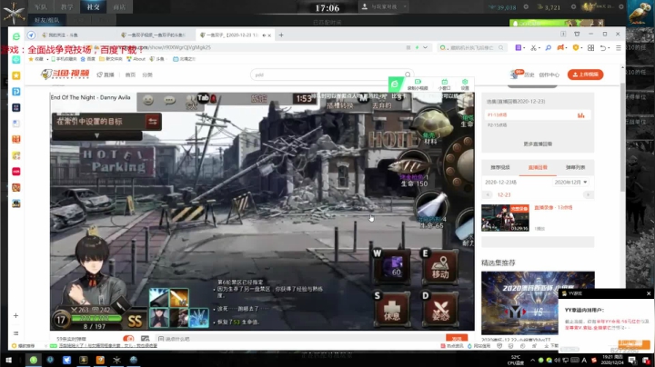Click the 12-23 date marker
Screen dimensions: 655x367
point(504,194)
